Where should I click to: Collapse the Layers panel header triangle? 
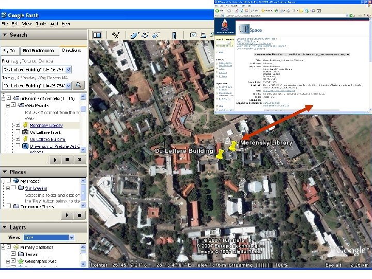click(5, 227)
